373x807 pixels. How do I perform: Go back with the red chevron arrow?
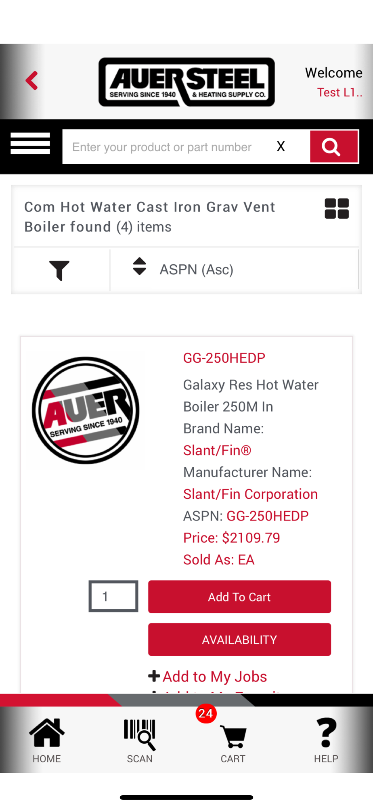pos(31,81)
